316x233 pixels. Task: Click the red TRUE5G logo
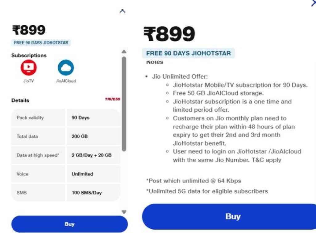point(112,99)
